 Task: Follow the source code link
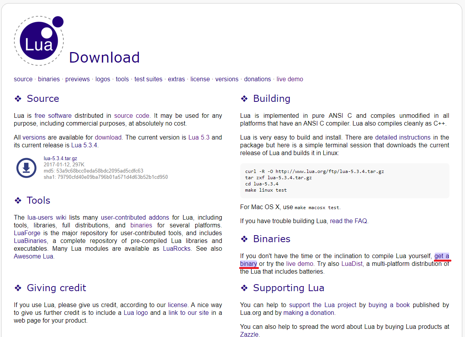point(132,115)
